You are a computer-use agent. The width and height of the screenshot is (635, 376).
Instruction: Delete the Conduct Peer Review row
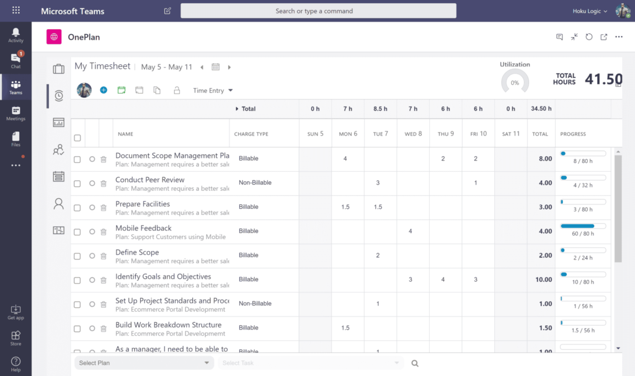[104, 183]
